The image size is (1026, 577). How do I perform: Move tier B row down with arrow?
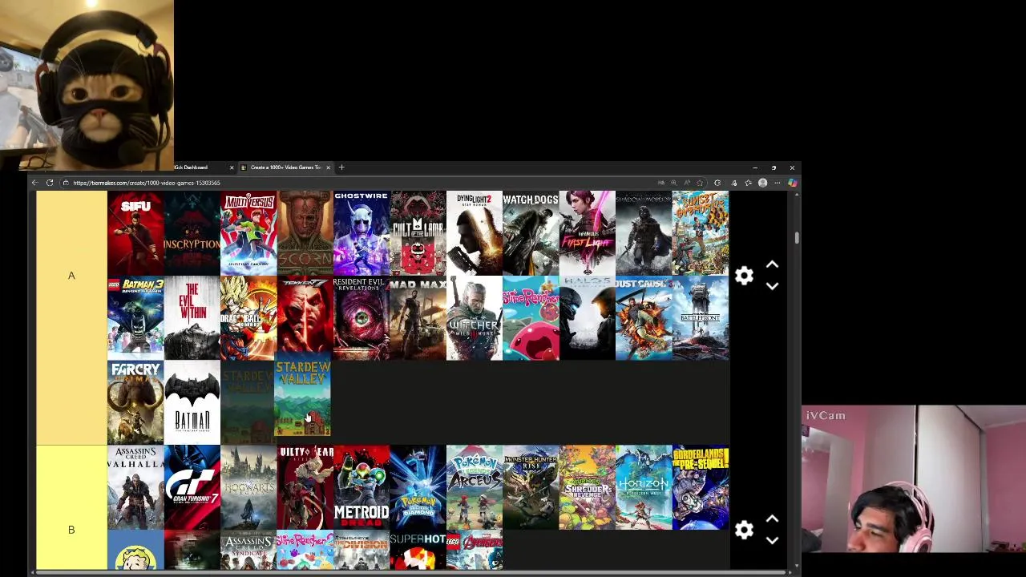click(x=772, y=540)
